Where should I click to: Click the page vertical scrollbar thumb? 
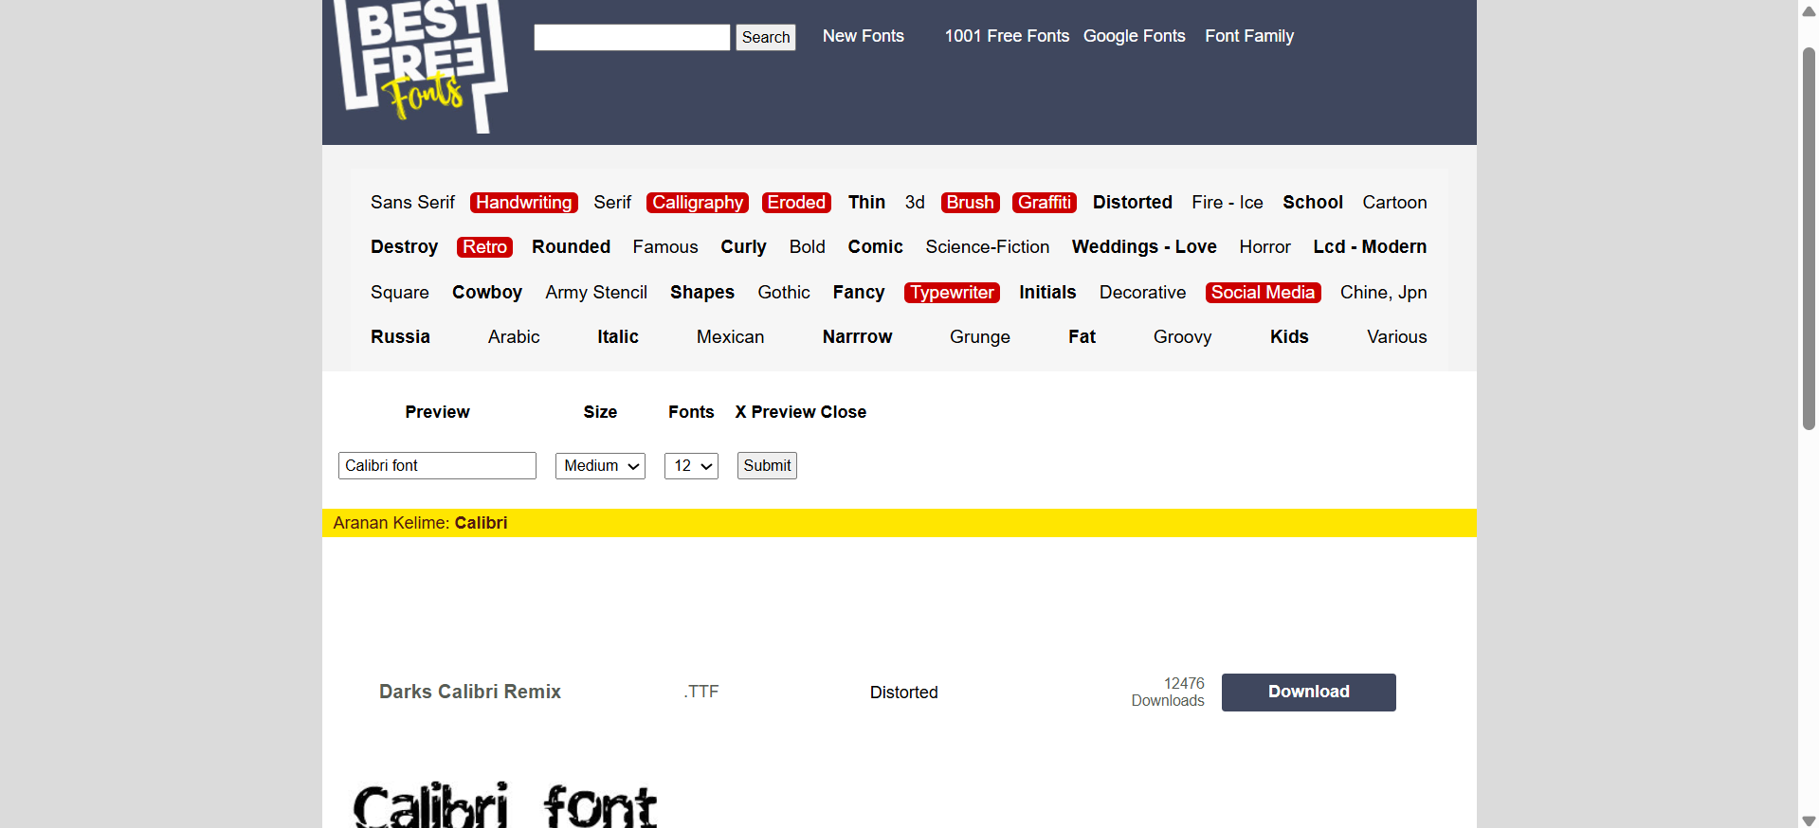pyautogui.click(x=1809, y=237)
